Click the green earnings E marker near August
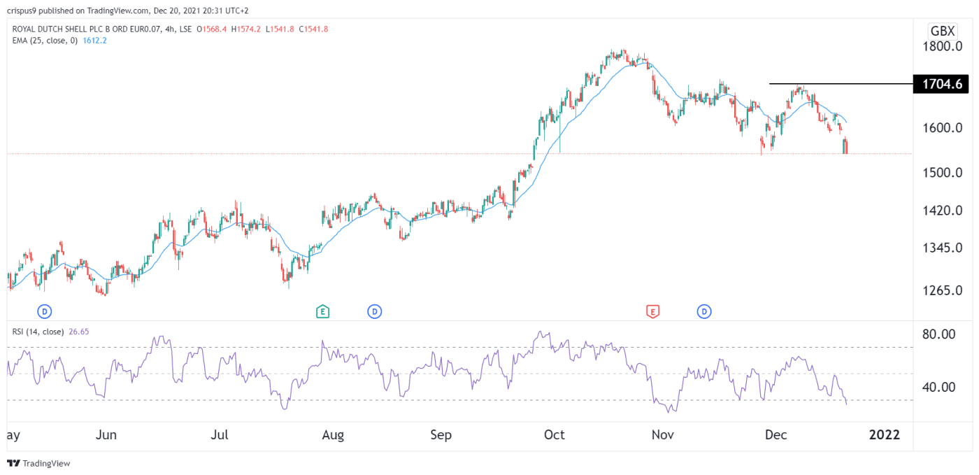Screen dimensions: 979x475 click(x=324, y=311)
